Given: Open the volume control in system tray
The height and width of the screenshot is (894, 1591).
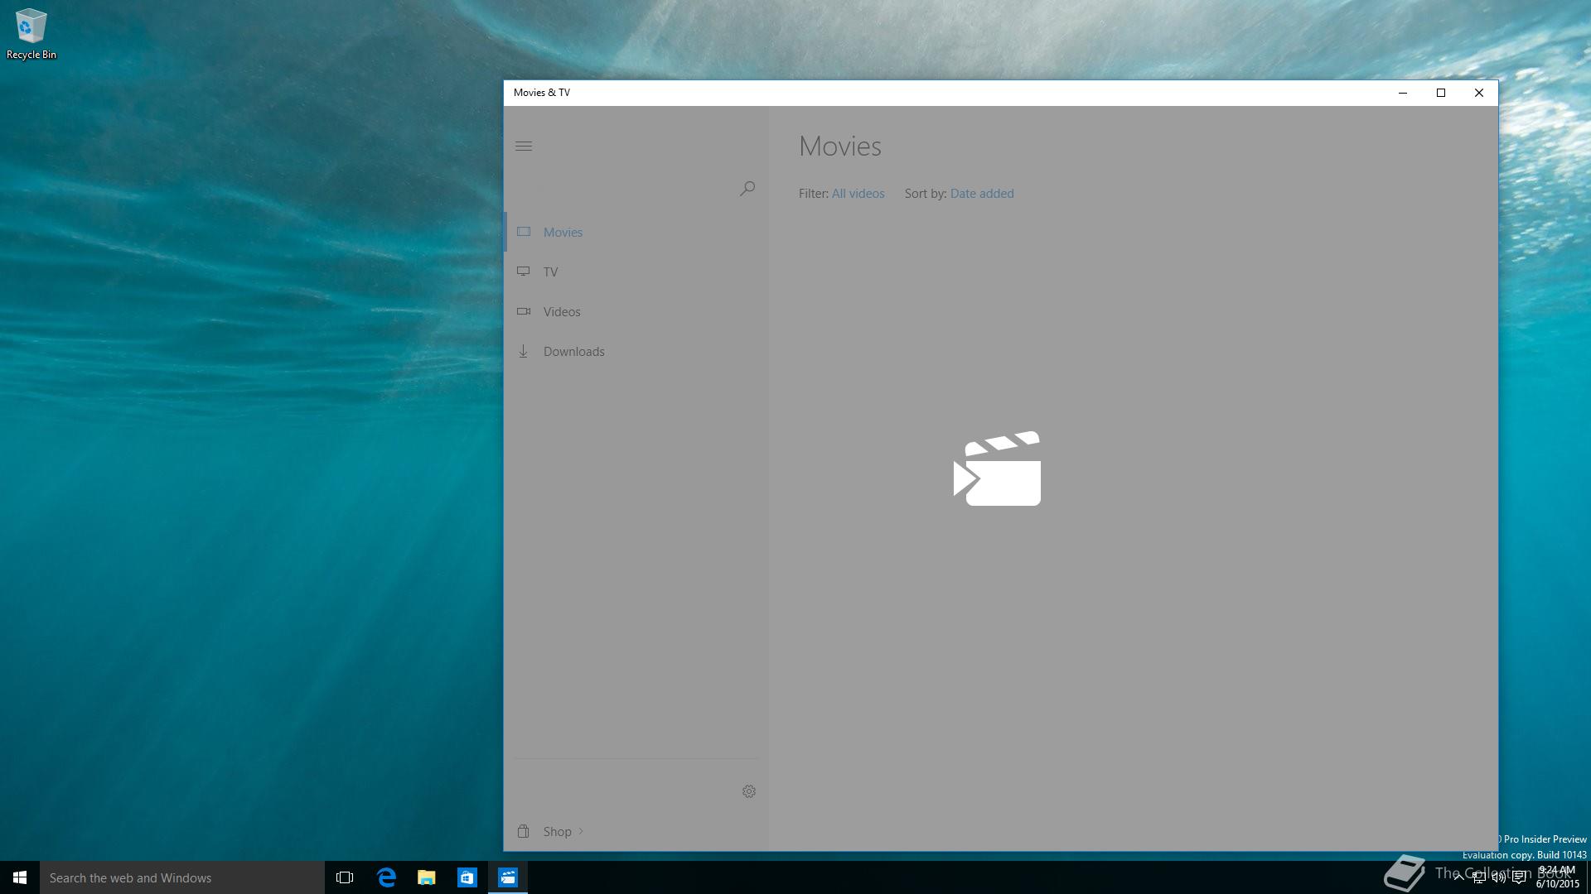Looking at the screenshot, I should pyautogui.click(x=1498, y=878).
